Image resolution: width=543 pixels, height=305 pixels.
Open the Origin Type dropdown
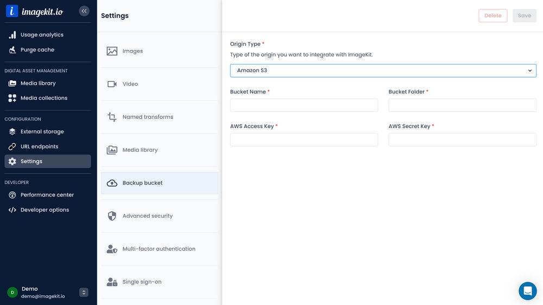[x=383, y=71]
